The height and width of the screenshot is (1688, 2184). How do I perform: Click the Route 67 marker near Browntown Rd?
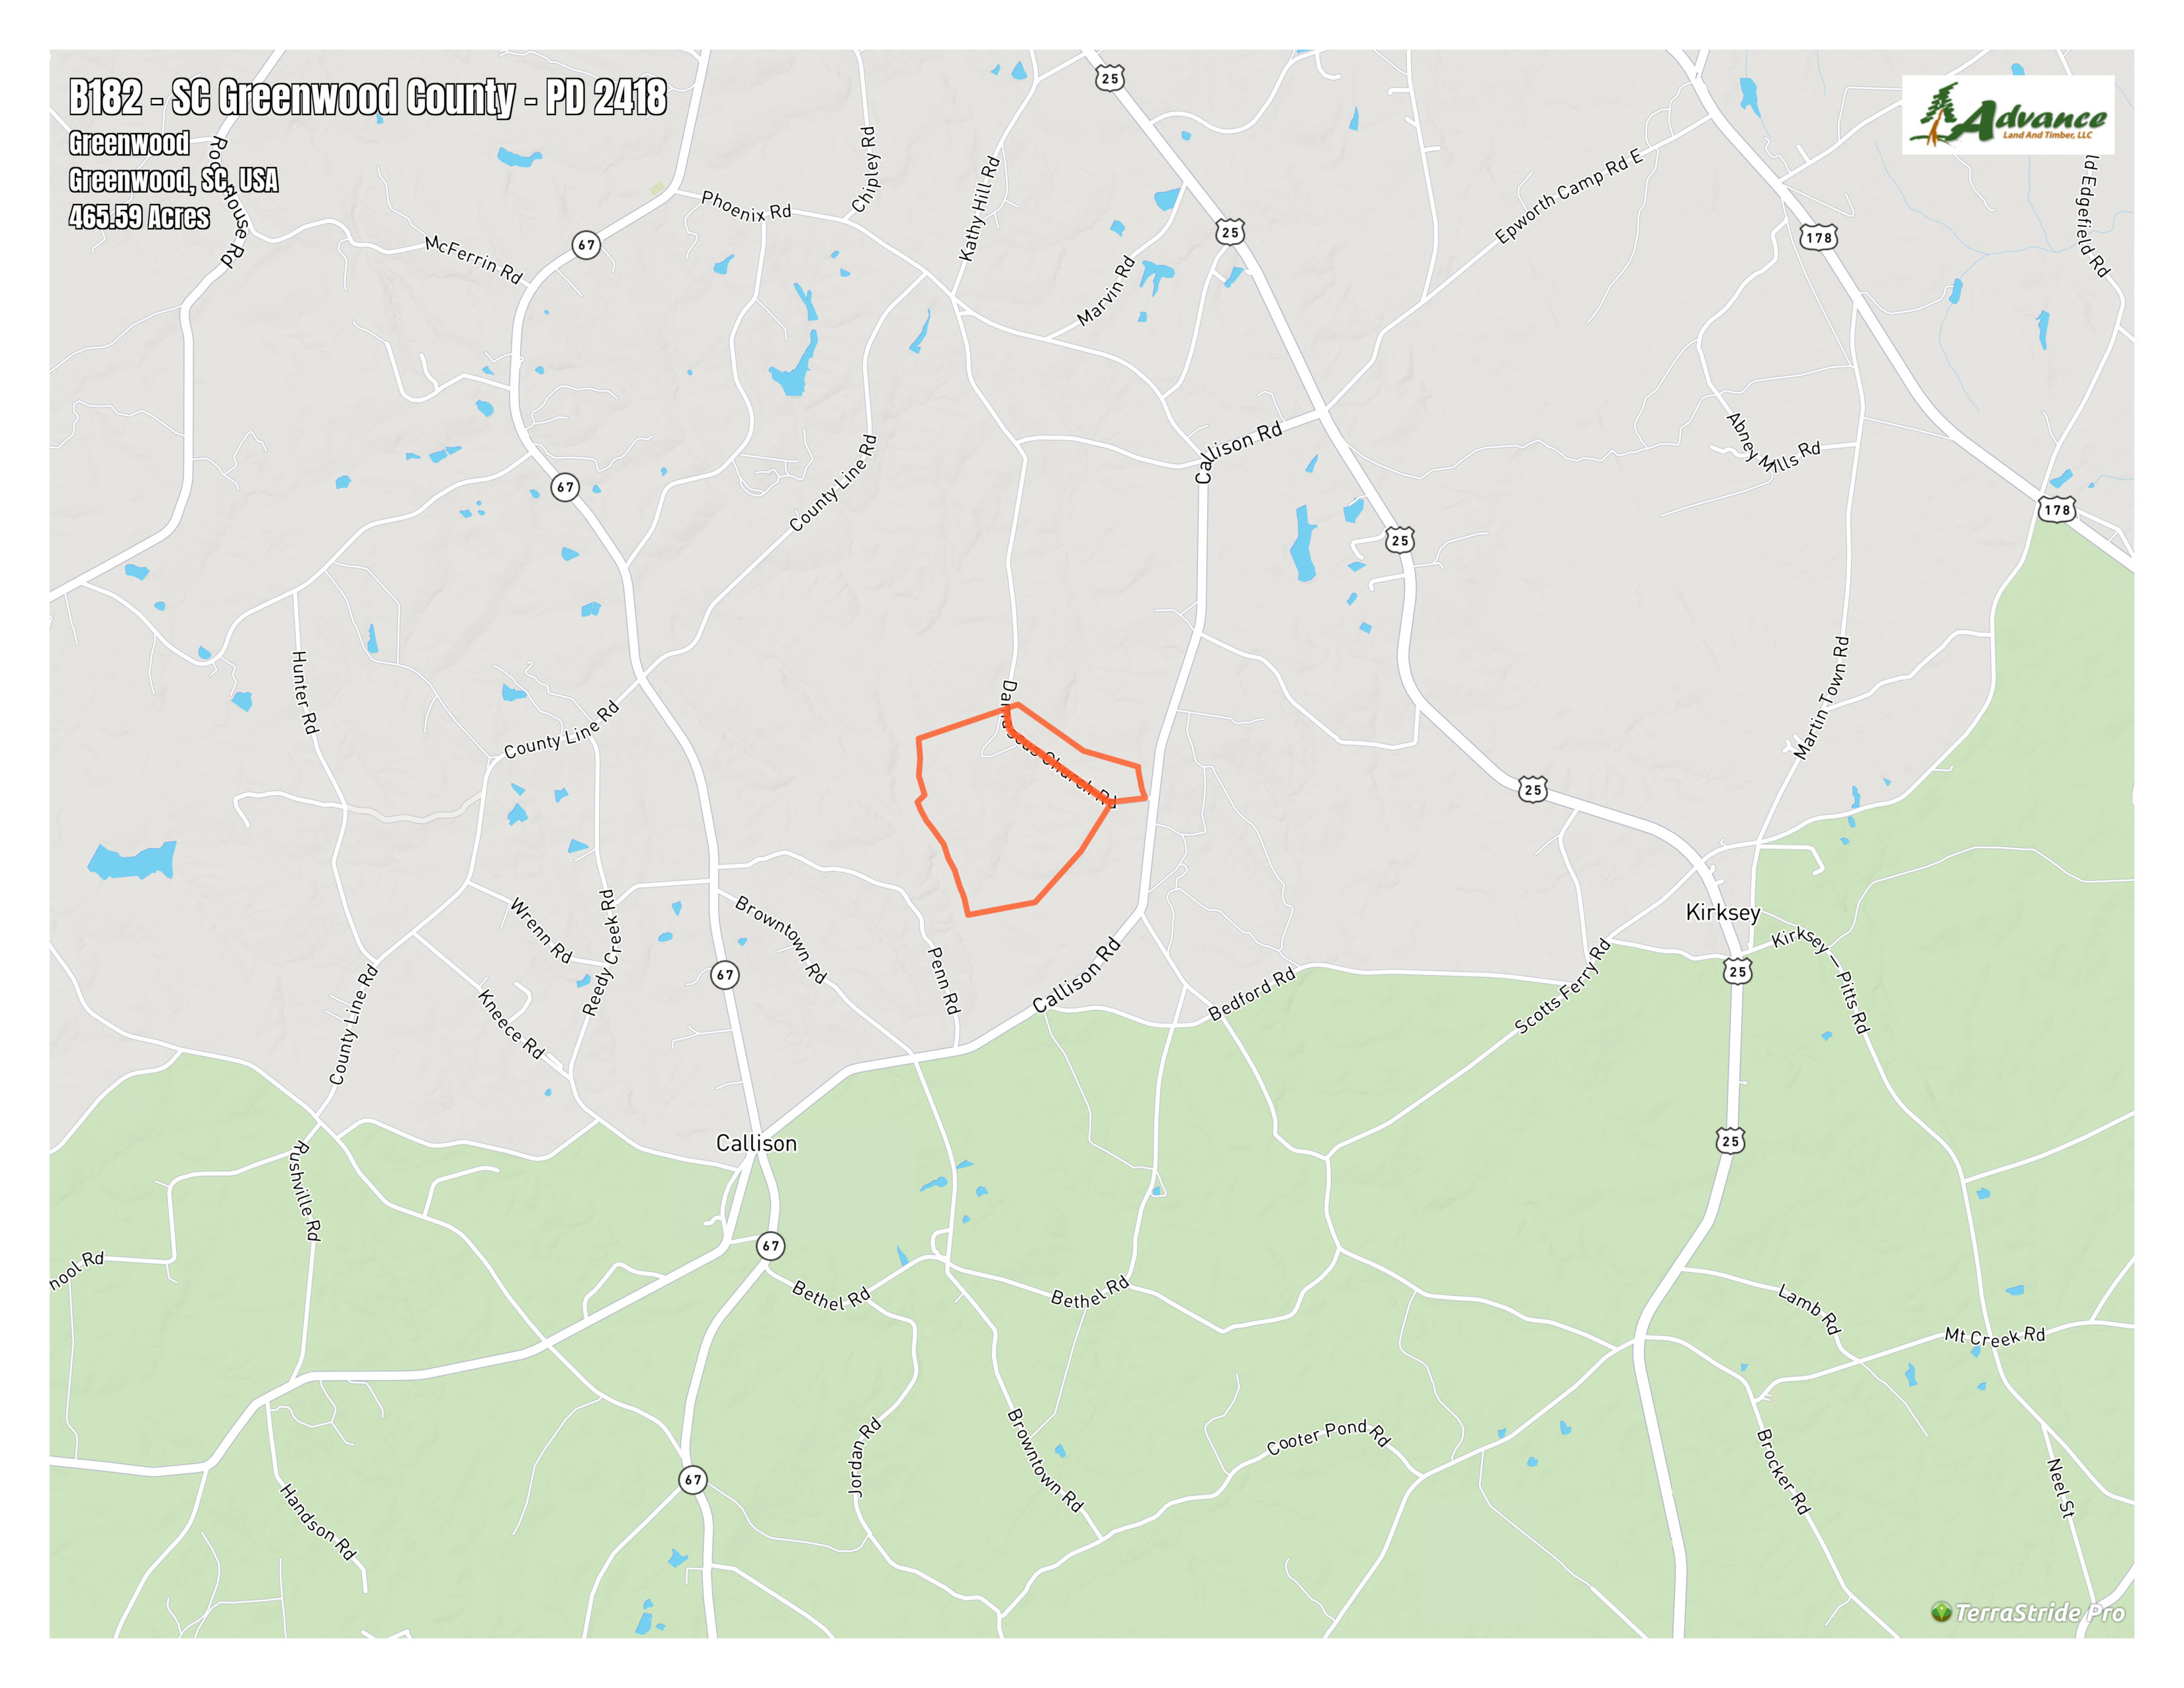(x=725, y=974)
